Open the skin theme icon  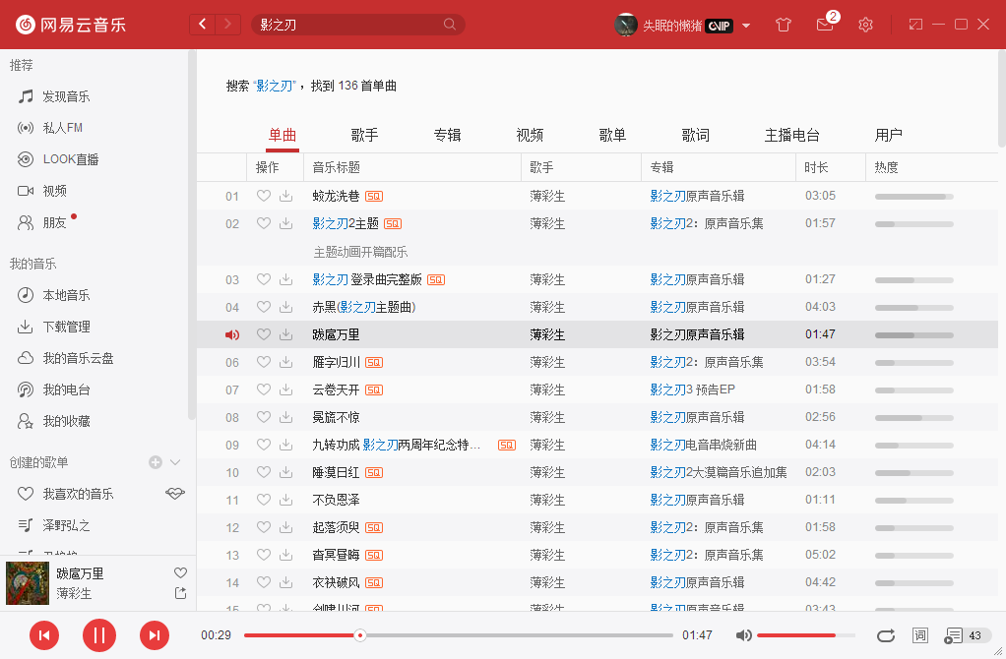coord(784,25)
